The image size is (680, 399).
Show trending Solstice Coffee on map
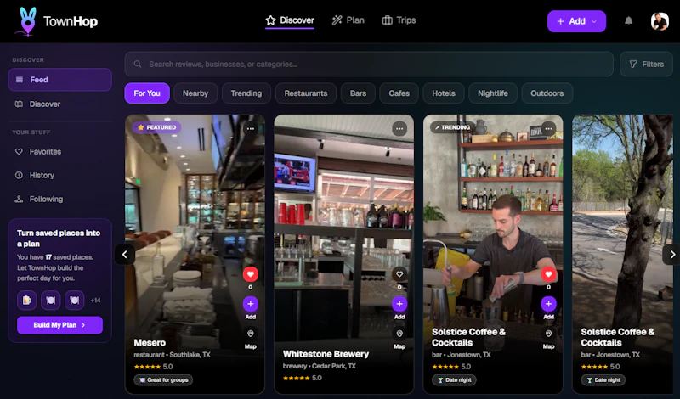click(548, 334)
